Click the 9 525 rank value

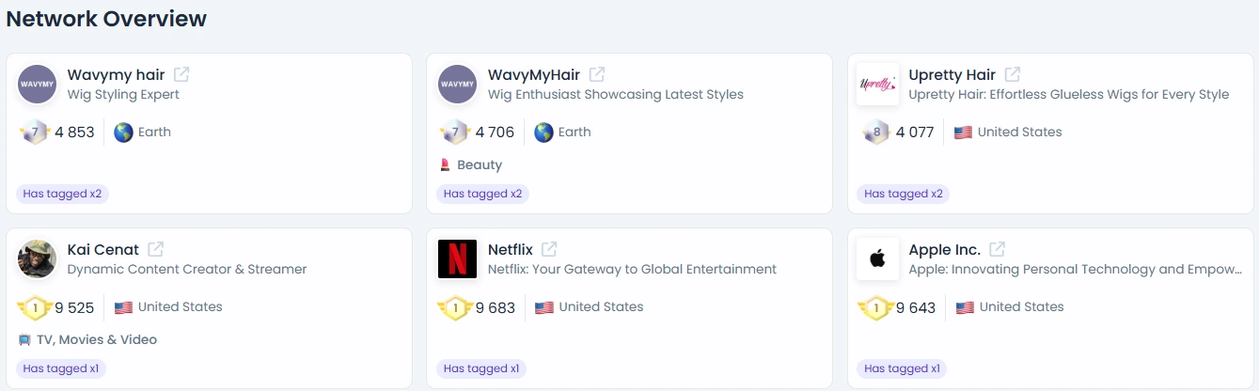point(75,307)
